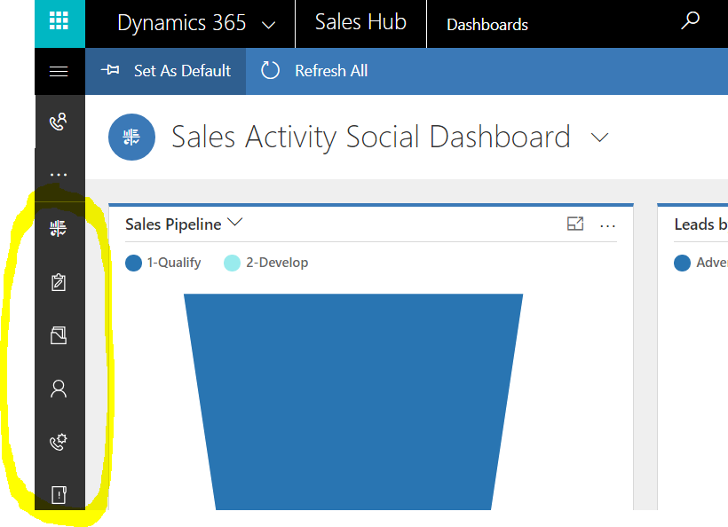Click Set As Default button
This screenshot has height=527, width=728.
[x=166, y=71]
